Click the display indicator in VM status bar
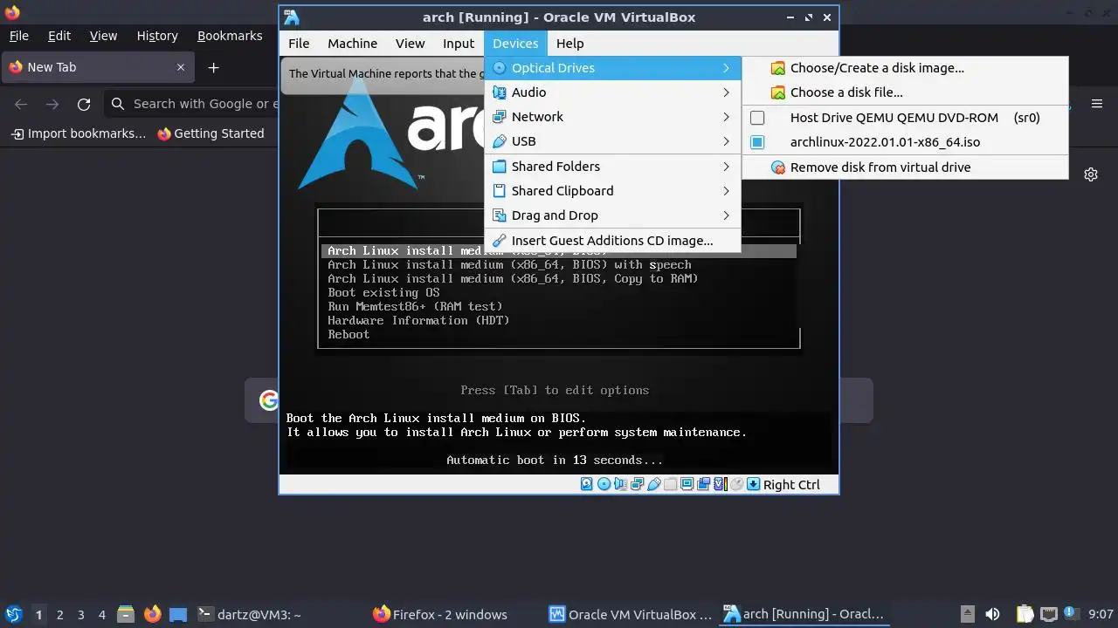Viewport: 1118px width, 628px height. tap(687, 484)
